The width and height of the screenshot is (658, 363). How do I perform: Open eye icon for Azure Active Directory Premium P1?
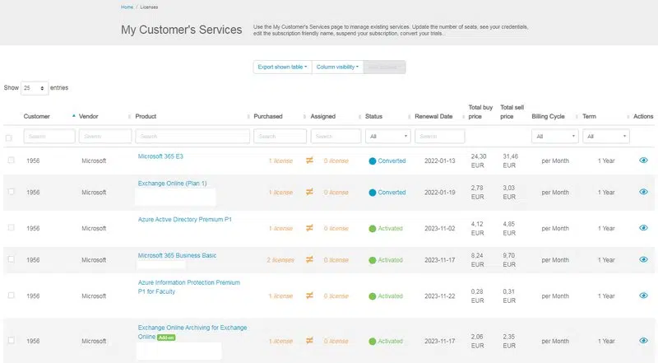(643, 228)
